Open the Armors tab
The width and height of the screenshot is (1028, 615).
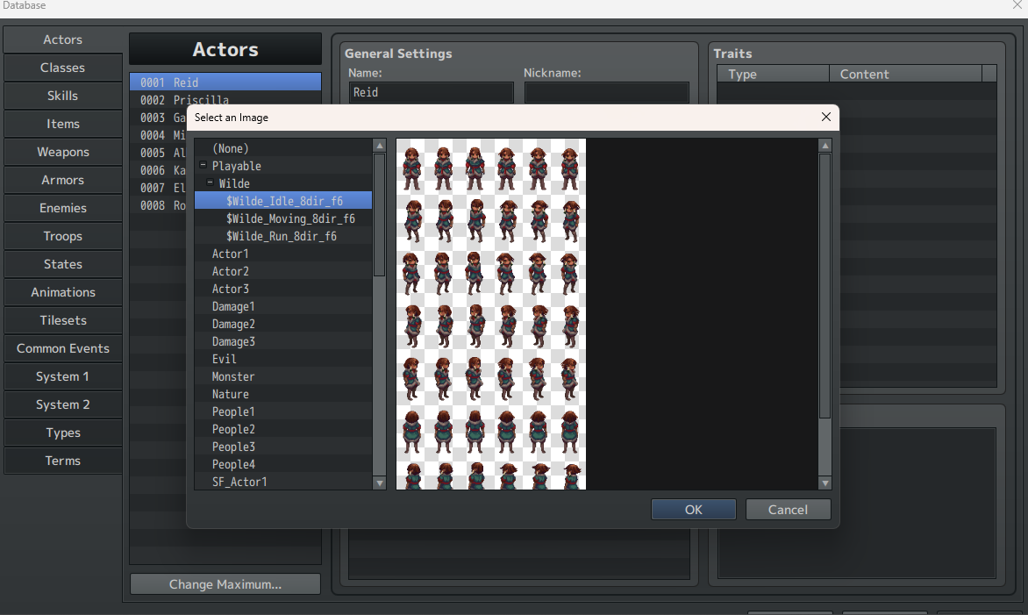click(63, 180)
